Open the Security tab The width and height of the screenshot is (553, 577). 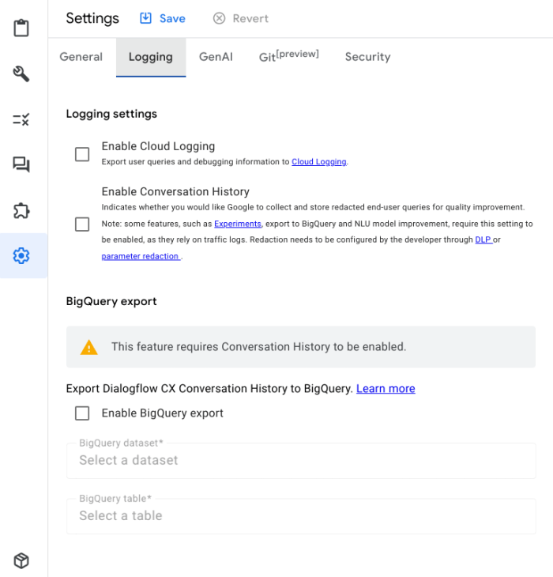[367, 57]
